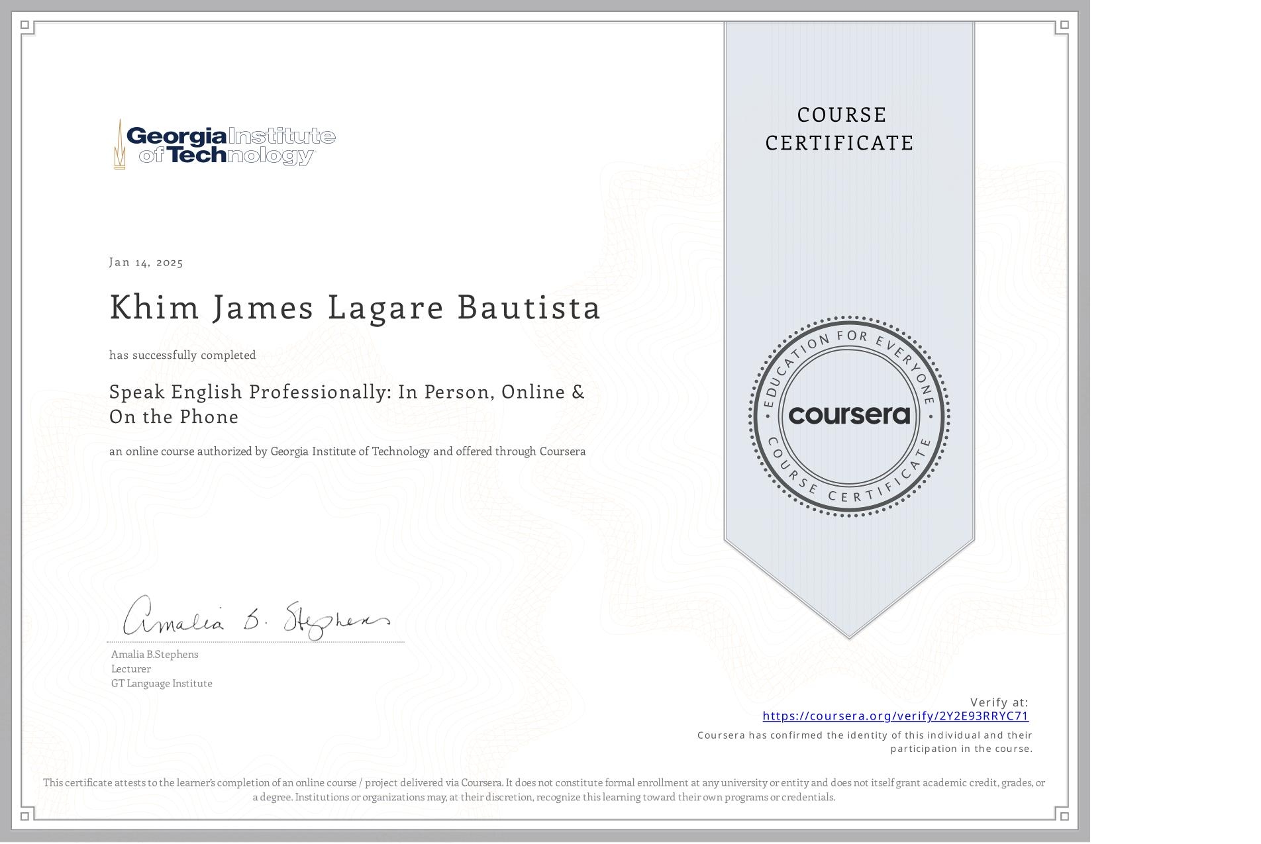Click the 'Coursera has confirmed the identity' statement

pyautogui.click(x=865, y=742)
